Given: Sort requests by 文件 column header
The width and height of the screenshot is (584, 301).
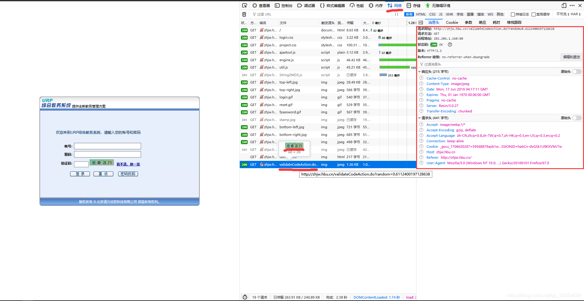Looking at the screenshot, I should click(299, 23).
